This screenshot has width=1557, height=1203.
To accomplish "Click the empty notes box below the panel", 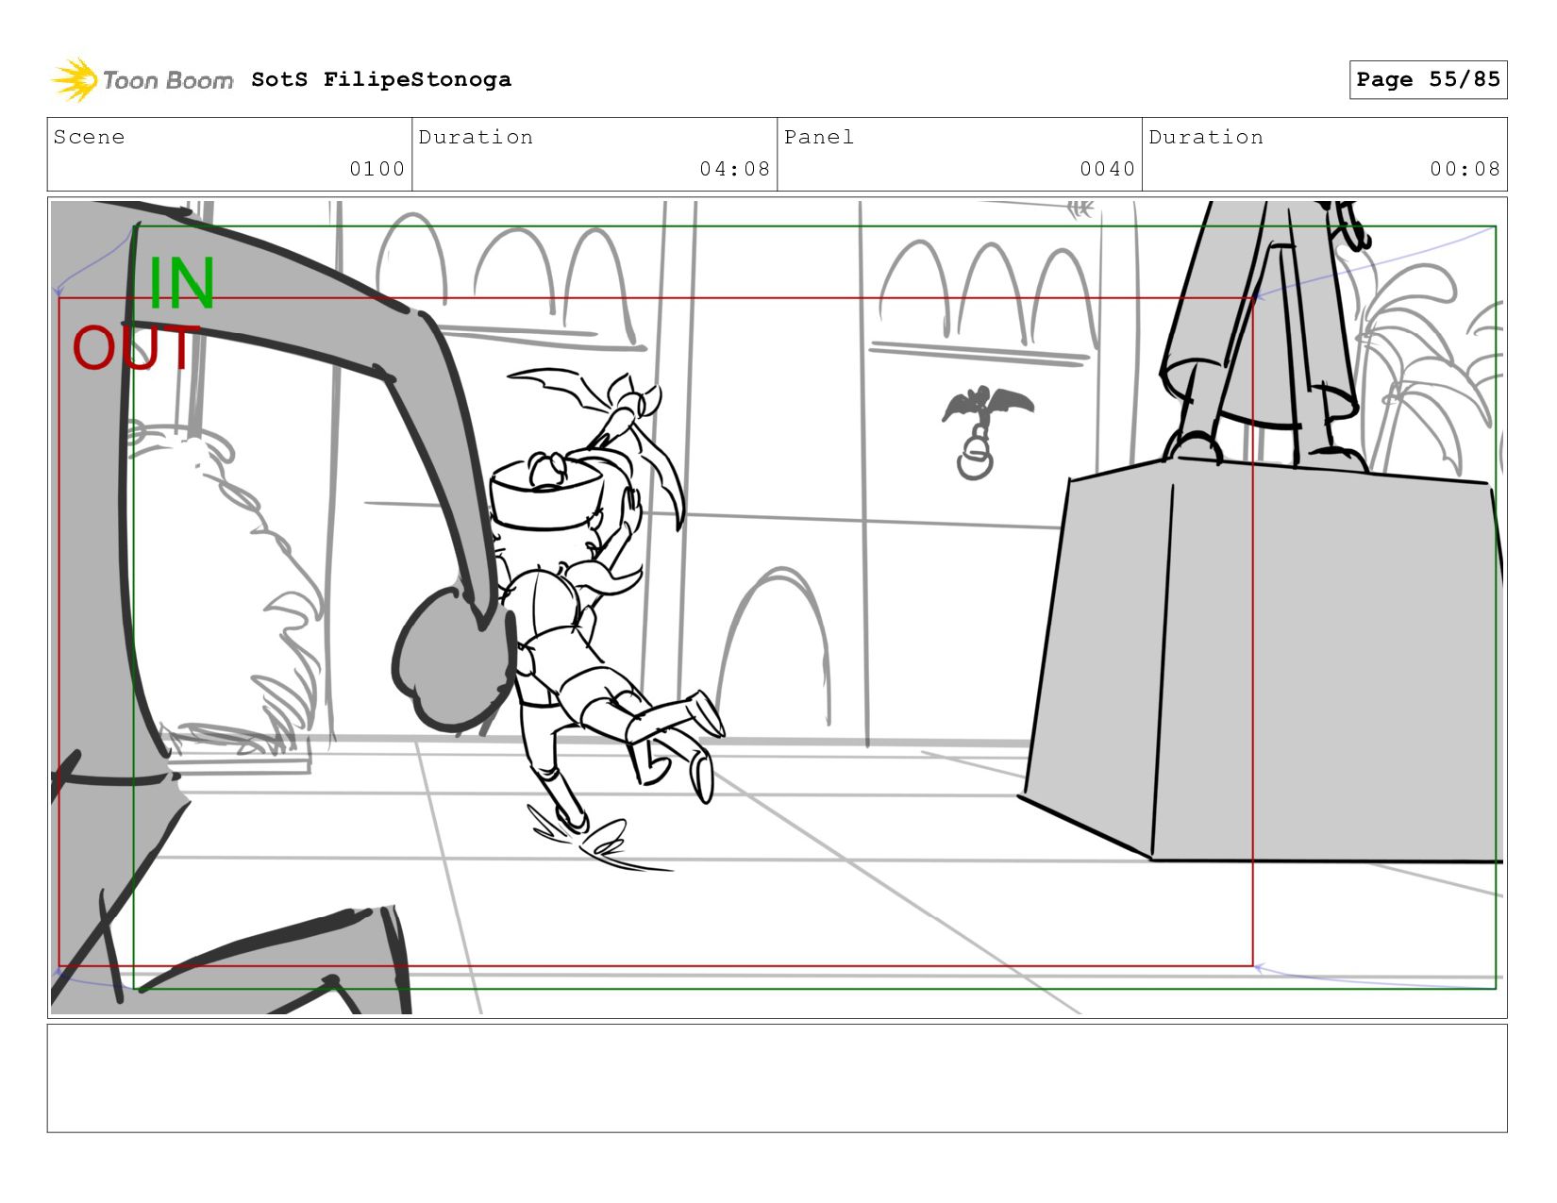I will pyautogui.click(x=777, y=1078).
